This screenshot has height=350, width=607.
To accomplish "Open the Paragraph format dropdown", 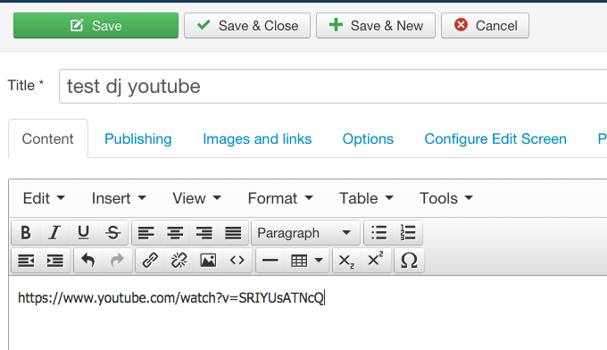I will tap(305, 233).
